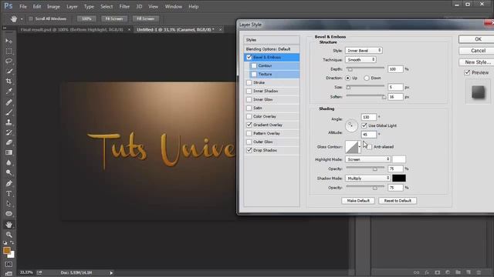Click the Reset to Default button
The width and height of the screenshot is (494, 277).
[398, 201]
